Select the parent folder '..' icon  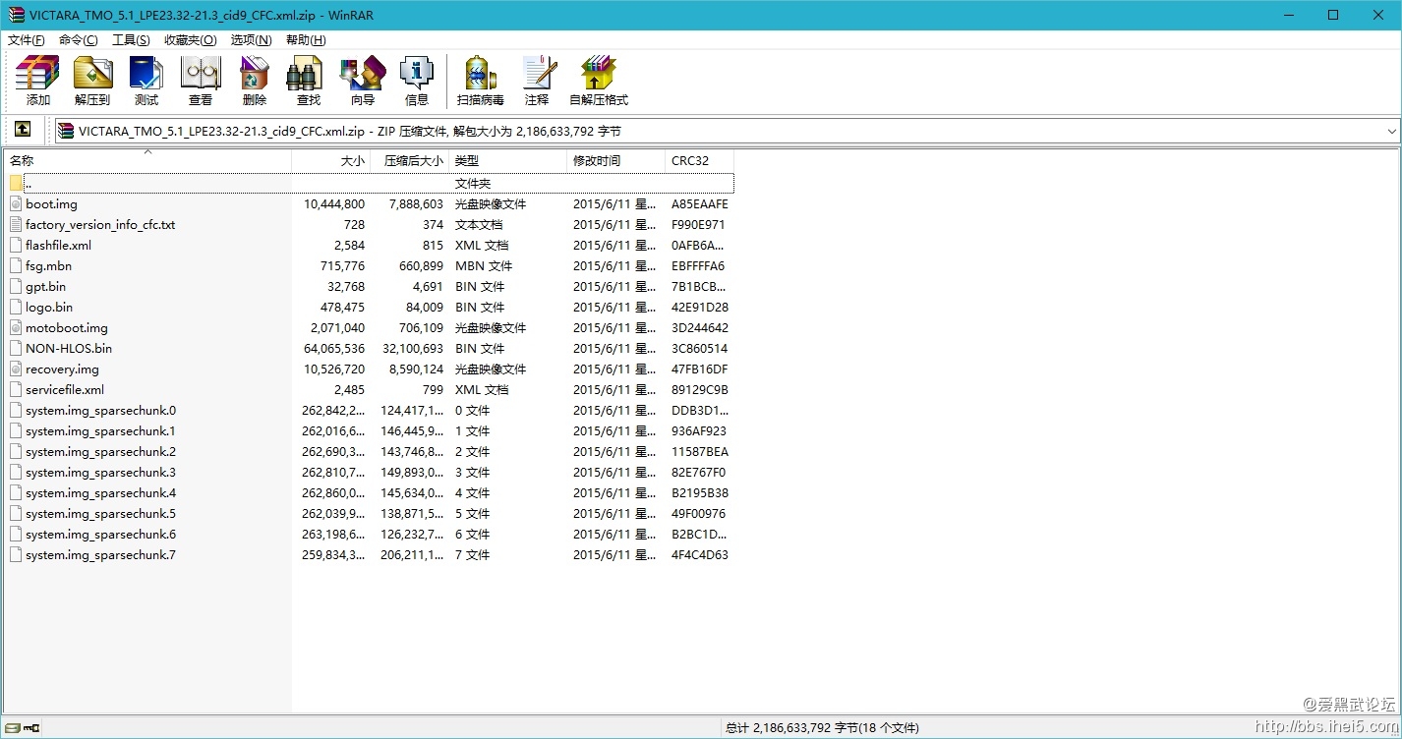click(x=16, y=184)
